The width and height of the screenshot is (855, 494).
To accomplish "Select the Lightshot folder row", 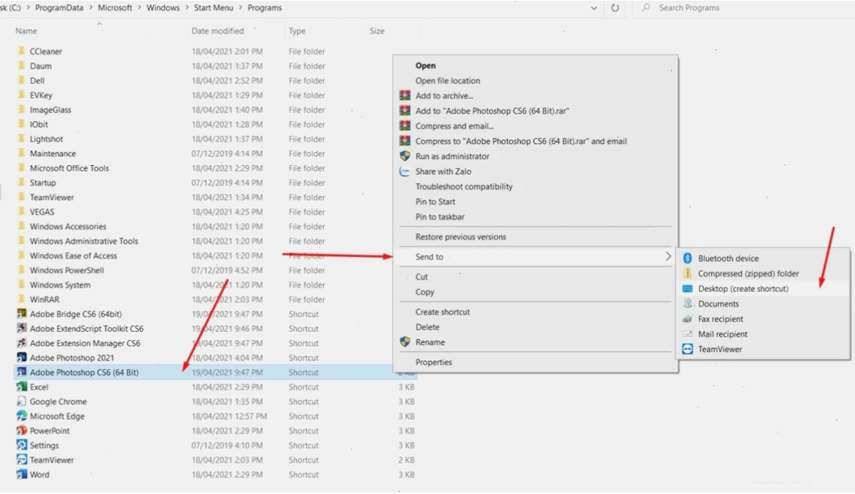I will (216, 139).
